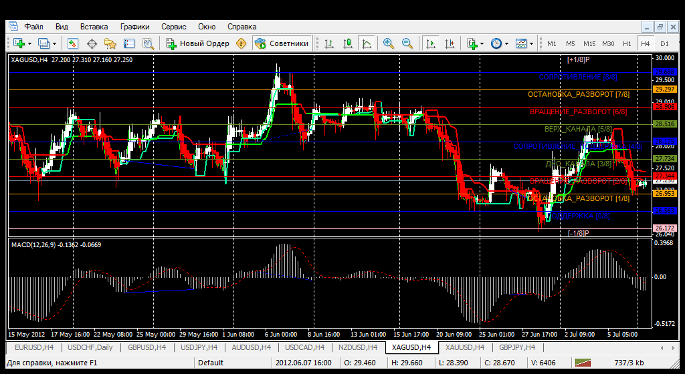
Task: Open the Data Window crosshair icon
Action: 92,43
